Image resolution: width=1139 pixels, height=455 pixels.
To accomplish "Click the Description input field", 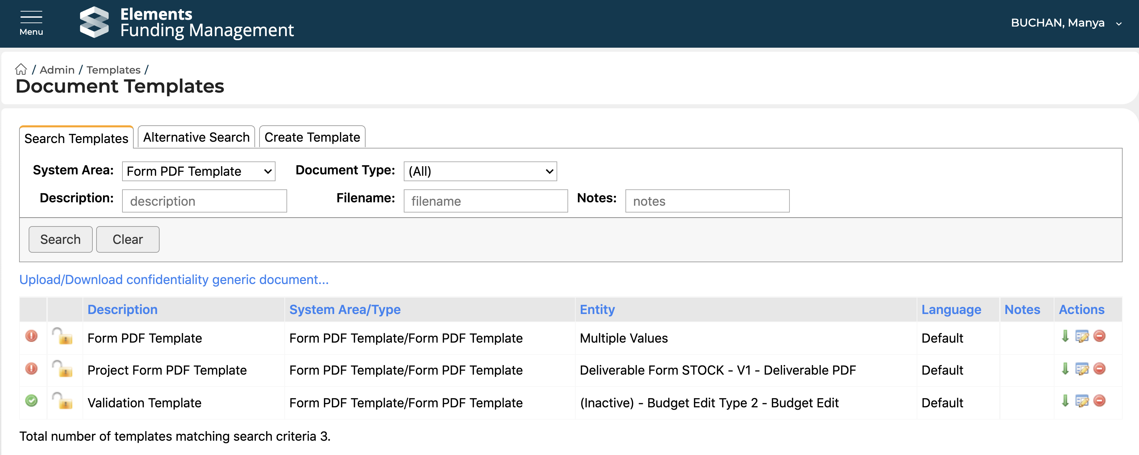I will coord(204,201).
